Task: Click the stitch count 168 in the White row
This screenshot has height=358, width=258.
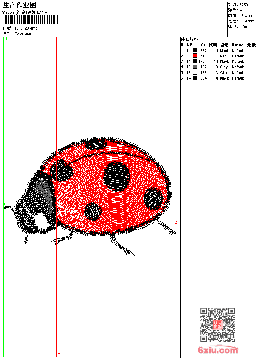Action: pos(203,73)
